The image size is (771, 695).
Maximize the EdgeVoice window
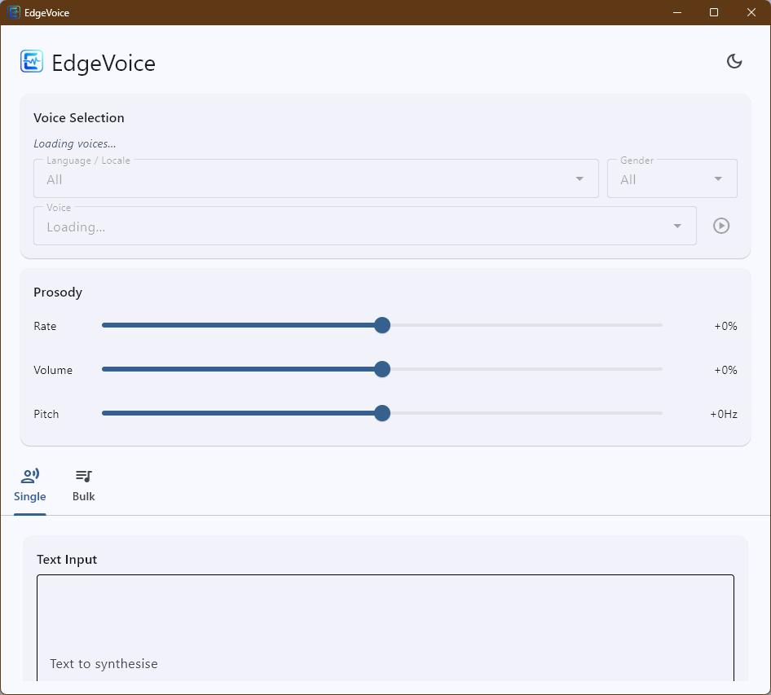pos(714,12)
